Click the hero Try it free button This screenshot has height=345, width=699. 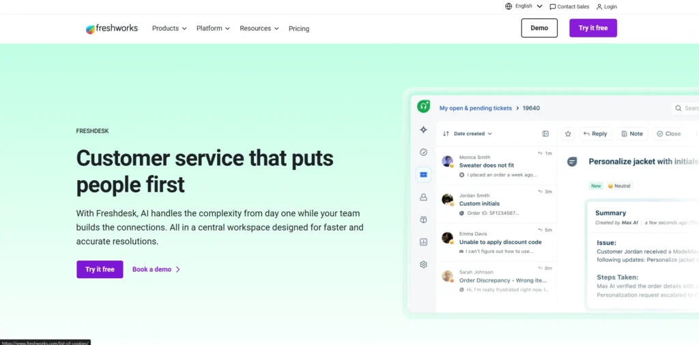100,269
